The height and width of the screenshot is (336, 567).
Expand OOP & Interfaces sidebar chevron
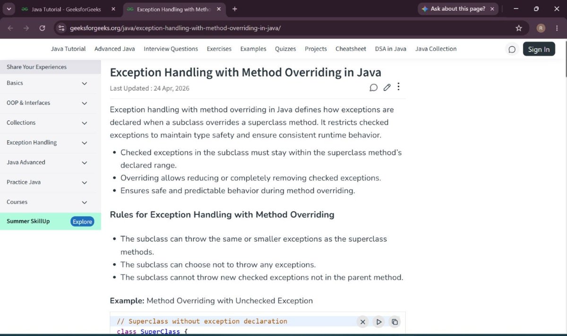coord(85,104)
